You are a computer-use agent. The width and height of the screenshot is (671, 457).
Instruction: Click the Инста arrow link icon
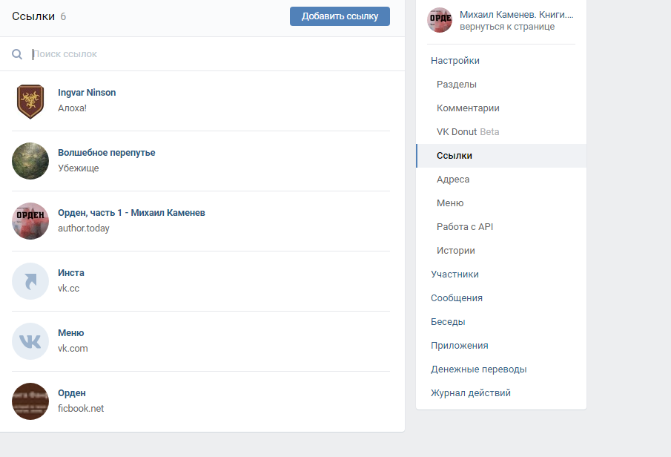coord(30,281)
